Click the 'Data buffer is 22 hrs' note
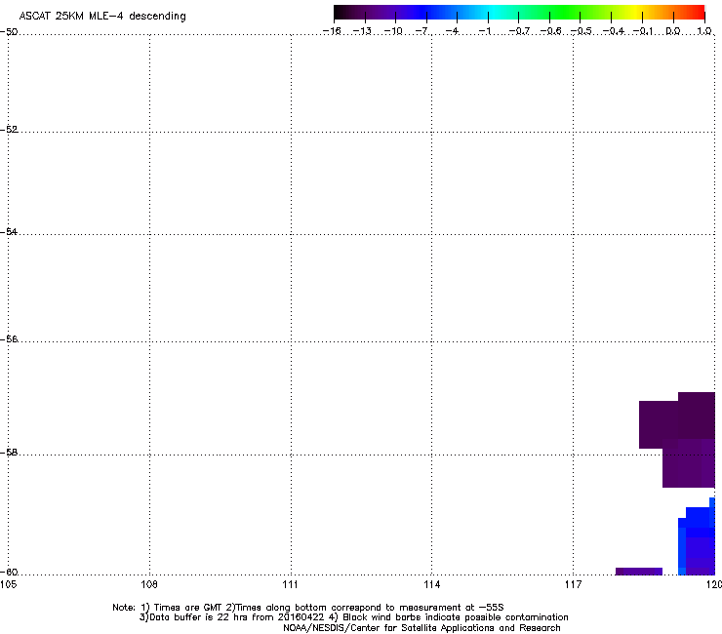Viewport: 722px width, 634px height. pyautogui.click(x=353, y=617)
